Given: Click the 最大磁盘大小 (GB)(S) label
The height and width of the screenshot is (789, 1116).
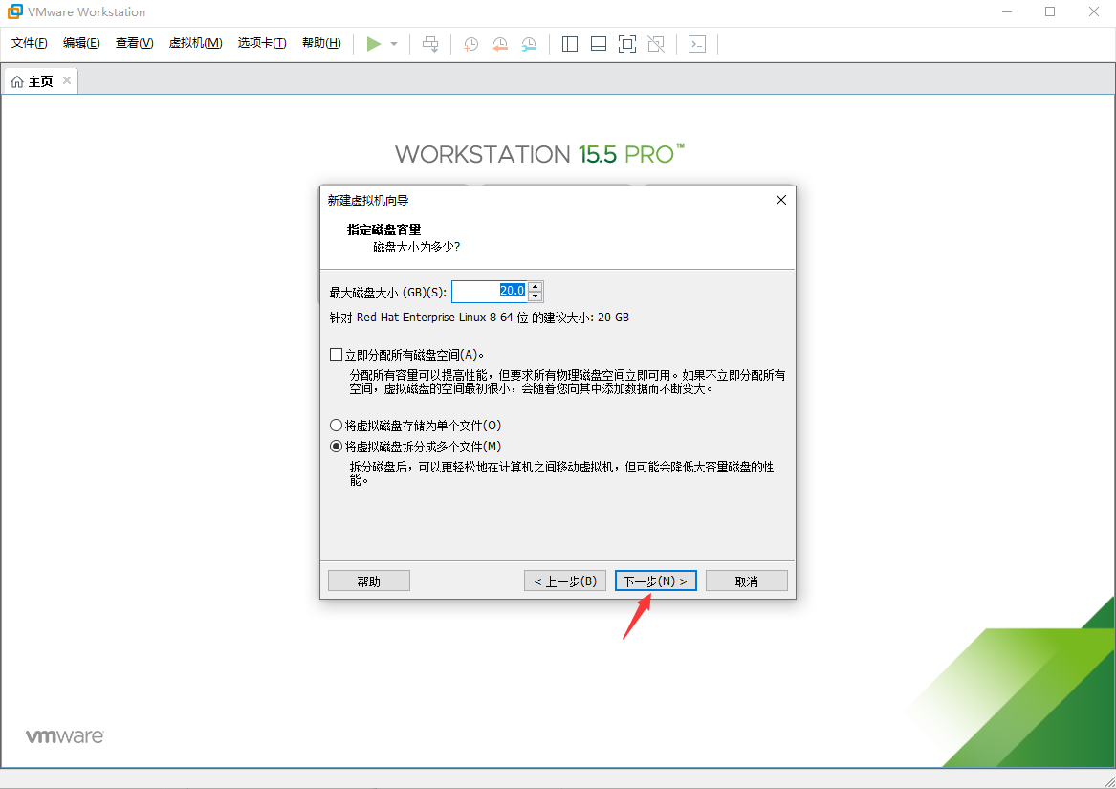Looking at the screenshot, I should pos(388,293).
